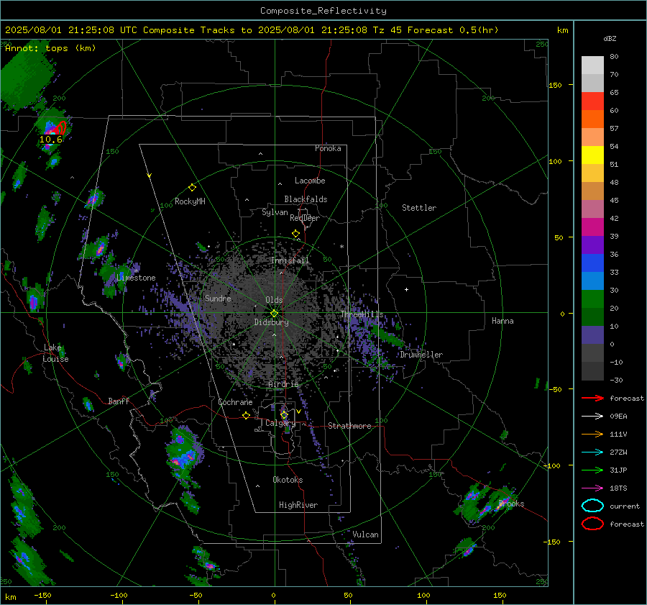Click the ThreeHills label
647x605 pixels.
(362, 314)
